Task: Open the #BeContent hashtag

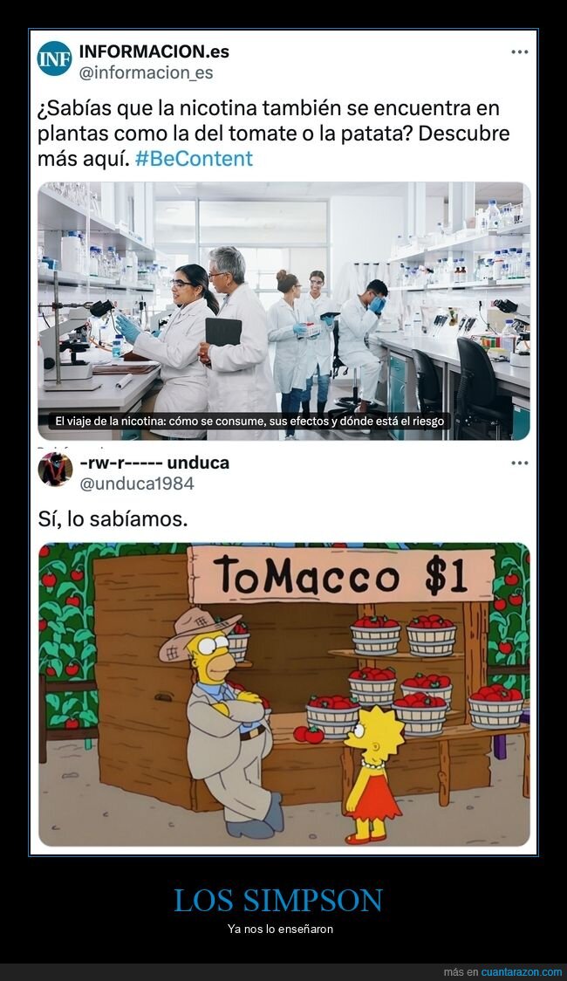Action: 194,158
